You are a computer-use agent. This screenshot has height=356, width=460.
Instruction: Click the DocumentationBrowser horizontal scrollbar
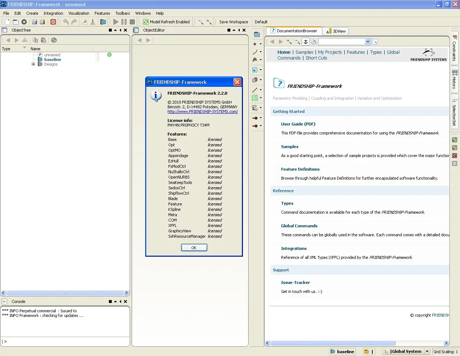click(357, 343)
